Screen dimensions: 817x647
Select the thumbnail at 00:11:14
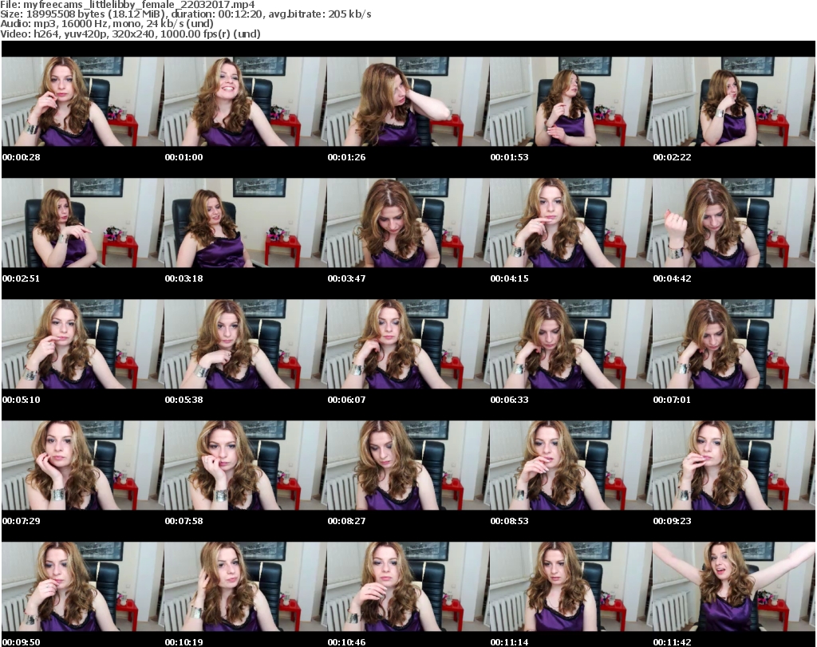tap(570, 586)
